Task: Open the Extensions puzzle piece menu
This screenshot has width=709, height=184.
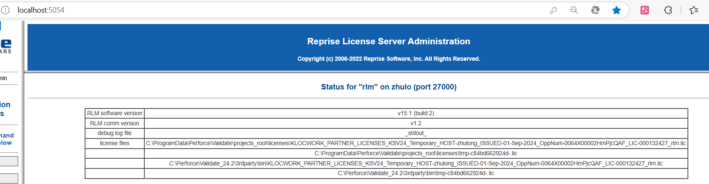Action: pos(668,10)
